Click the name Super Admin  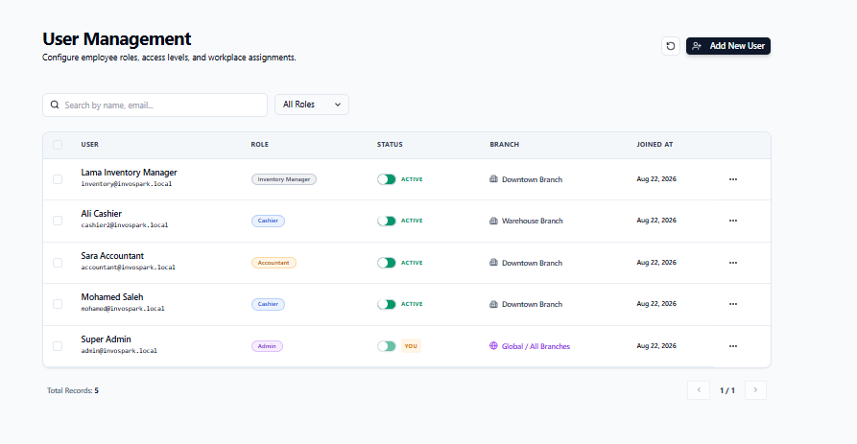106,339
